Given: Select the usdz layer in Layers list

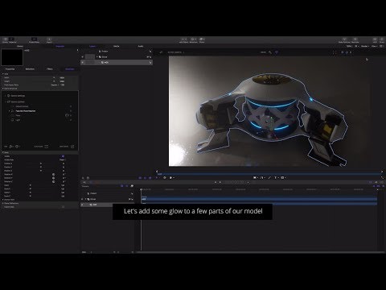Looking at the screenshot, I should (x=117, y=62).
